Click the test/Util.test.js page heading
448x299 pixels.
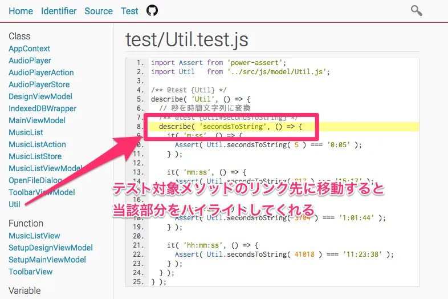(186, 39)
